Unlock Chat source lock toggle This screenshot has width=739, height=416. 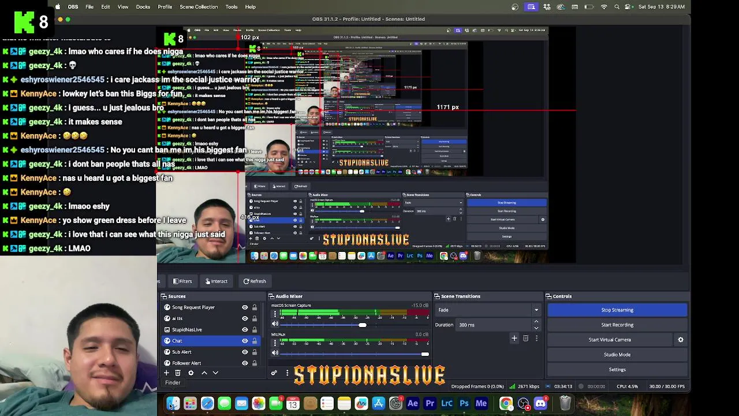coord(254,341)
